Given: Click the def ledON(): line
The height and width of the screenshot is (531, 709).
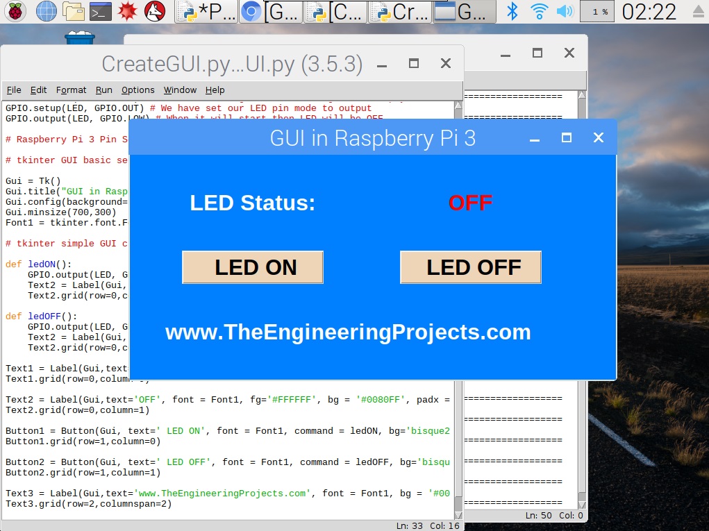Looking at the screenshot, I should coord(38,264).
